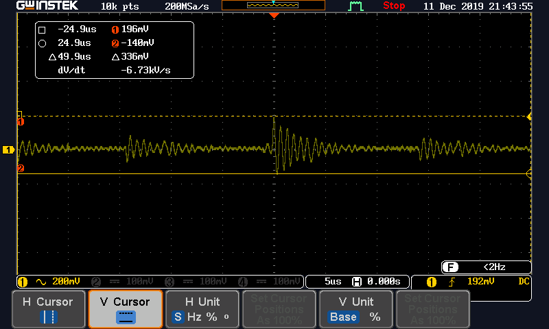Click the AC coupling sine icon for channel 1
This screenshot has height=329, width=549.
41,282
